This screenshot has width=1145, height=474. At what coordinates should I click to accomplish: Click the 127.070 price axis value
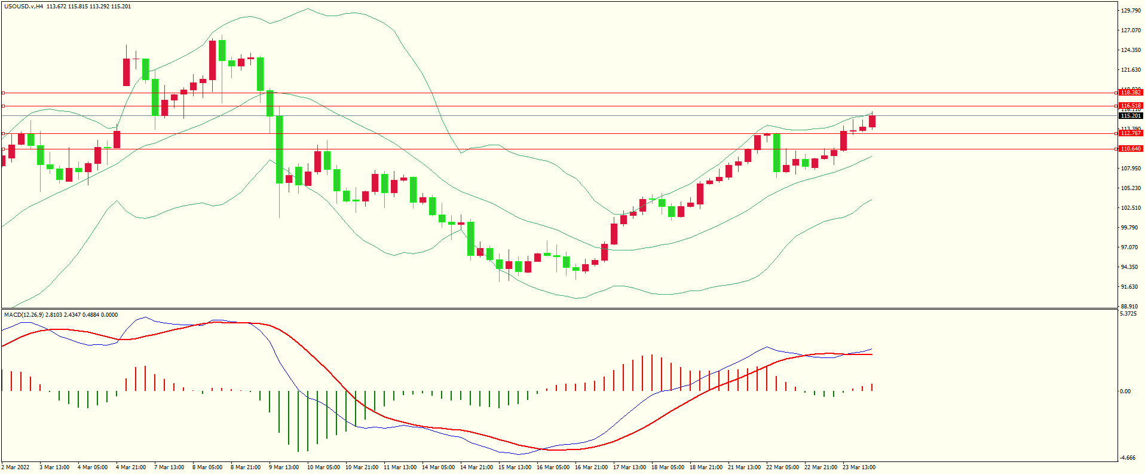pos(1131,30)
